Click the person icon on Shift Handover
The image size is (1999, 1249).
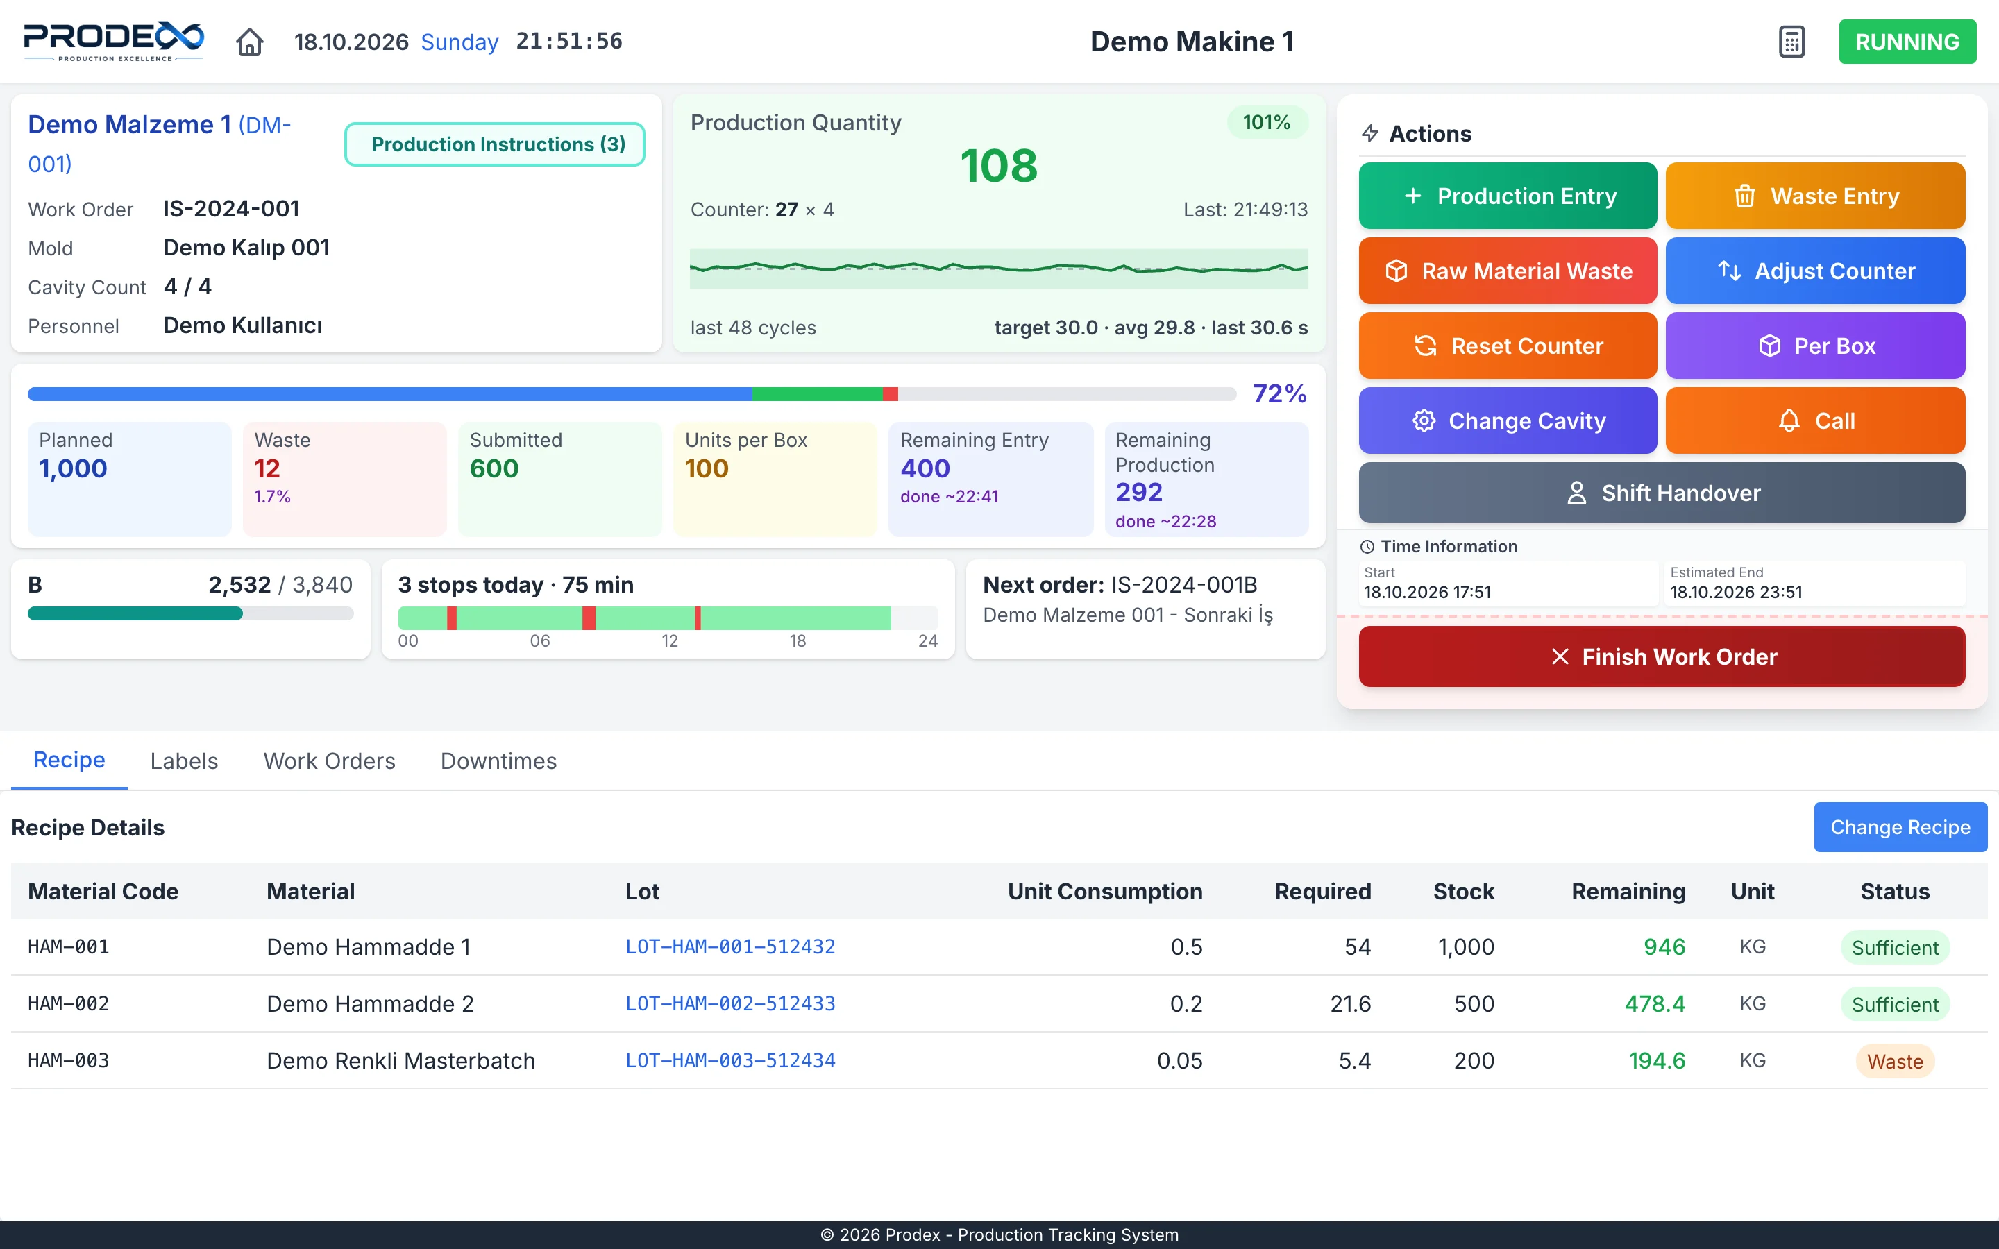point(1576,493)
